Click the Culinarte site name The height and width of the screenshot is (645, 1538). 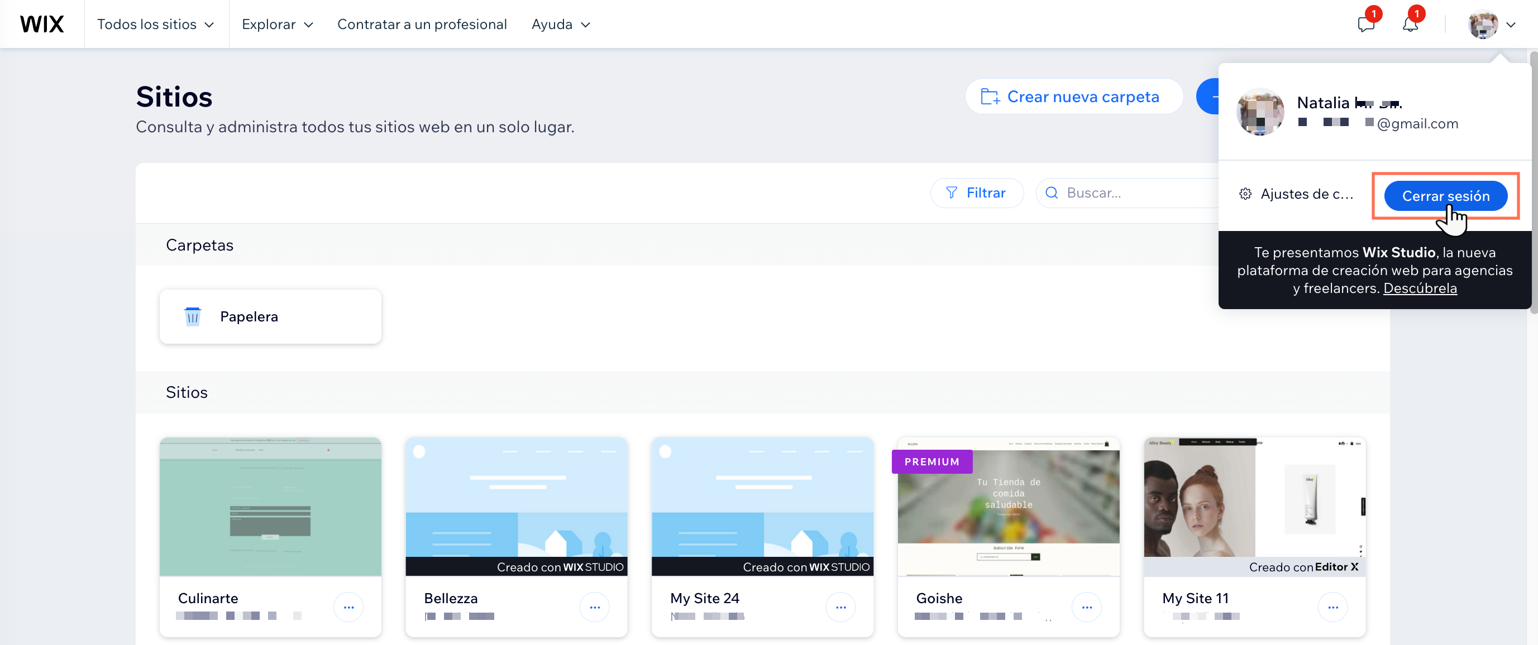(208, 598)
